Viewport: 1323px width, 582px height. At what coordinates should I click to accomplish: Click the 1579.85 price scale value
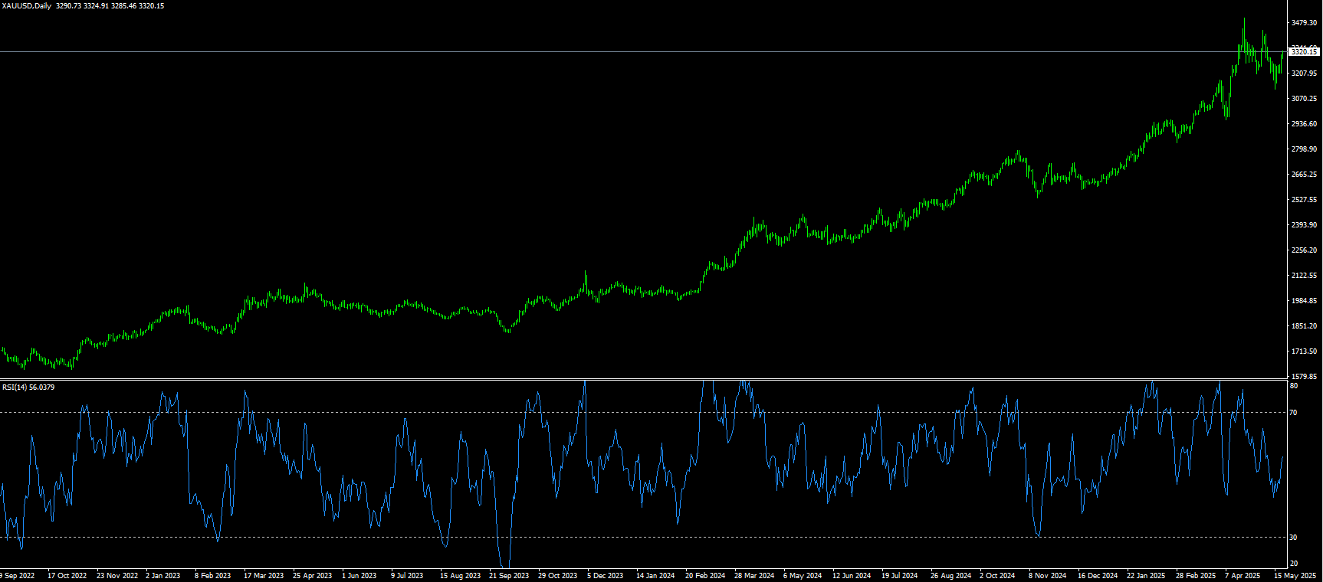click(1304, 377)
